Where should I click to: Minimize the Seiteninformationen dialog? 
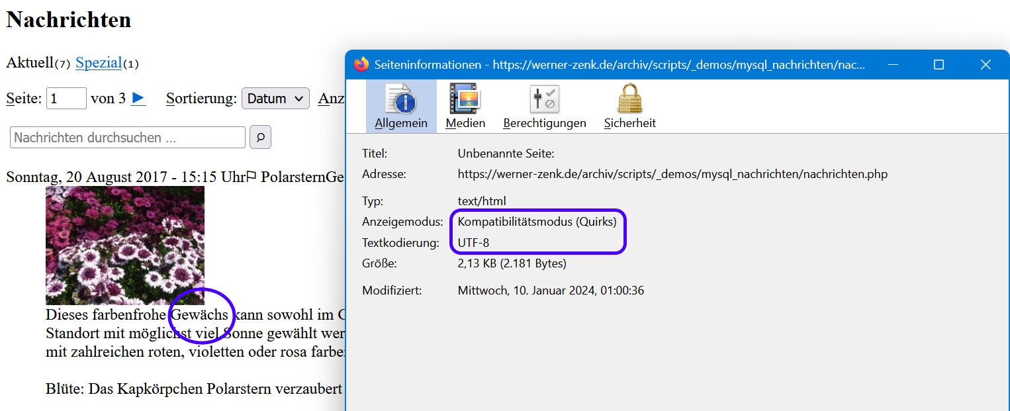(x=894, y=65)
